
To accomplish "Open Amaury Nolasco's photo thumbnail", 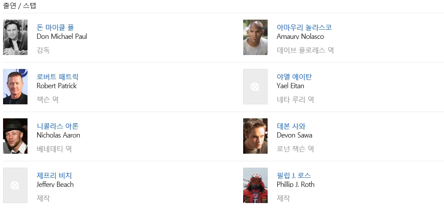I will [x=255, y=37].
